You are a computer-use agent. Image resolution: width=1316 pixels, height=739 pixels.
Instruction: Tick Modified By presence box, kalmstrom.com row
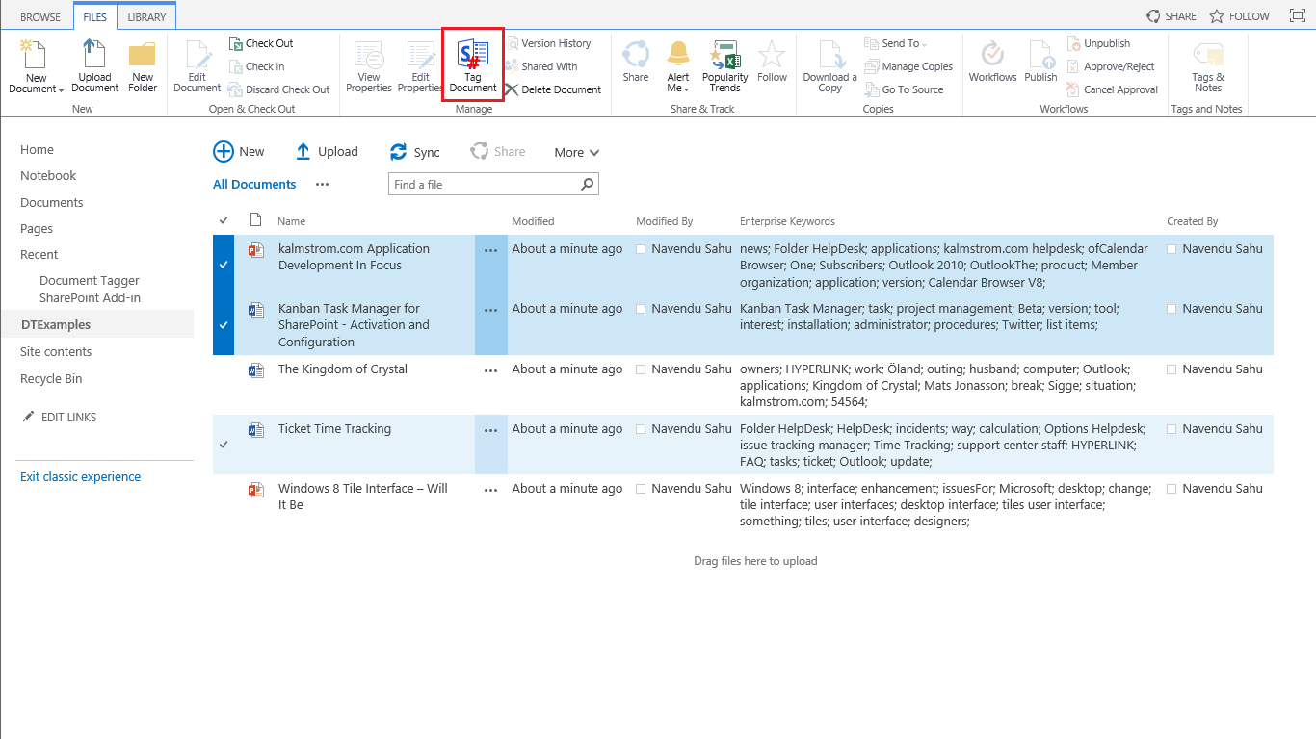click(x=641, y=249)
